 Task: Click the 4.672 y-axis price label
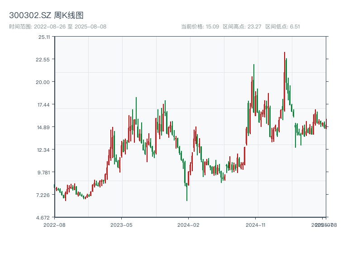(x=44, y=218)
